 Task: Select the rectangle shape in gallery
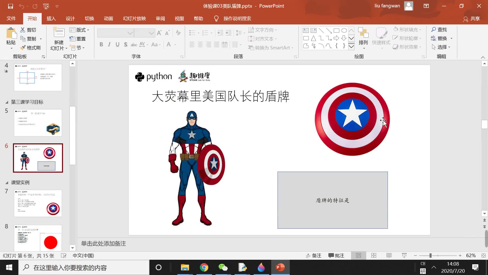tap(336, 31)
